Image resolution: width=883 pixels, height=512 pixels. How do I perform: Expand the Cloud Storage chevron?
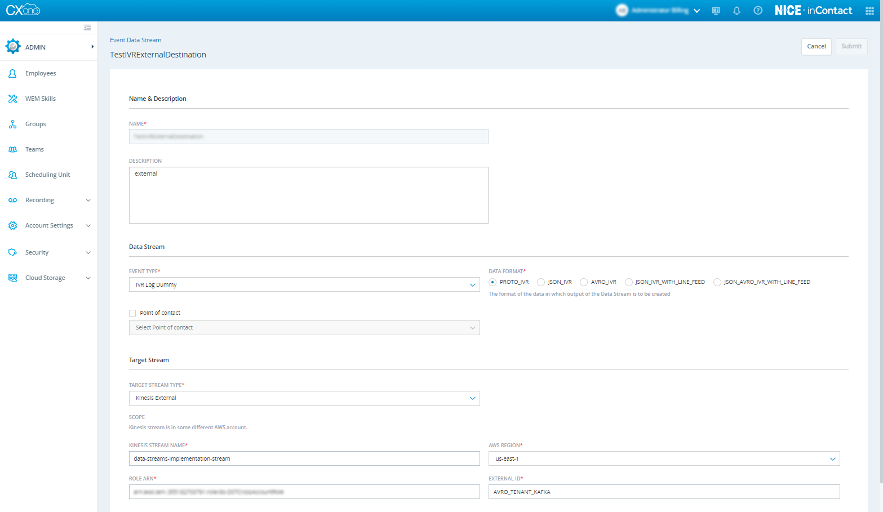coord(88,278)
